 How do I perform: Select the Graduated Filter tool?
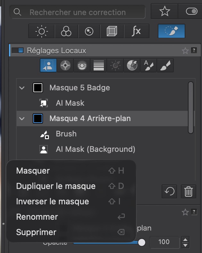[98, 66]
